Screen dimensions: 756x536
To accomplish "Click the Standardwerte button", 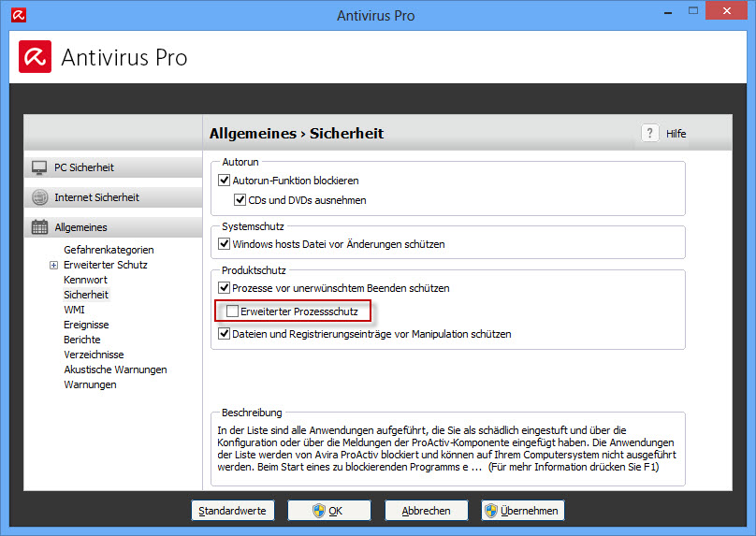I will coord(233,511).
